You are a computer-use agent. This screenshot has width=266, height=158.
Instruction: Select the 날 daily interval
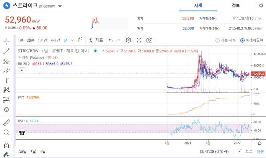click(x=65, y=40)
